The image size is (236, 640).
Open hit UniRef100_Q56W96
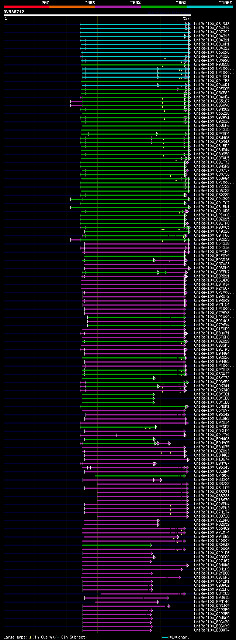point(212,52)
